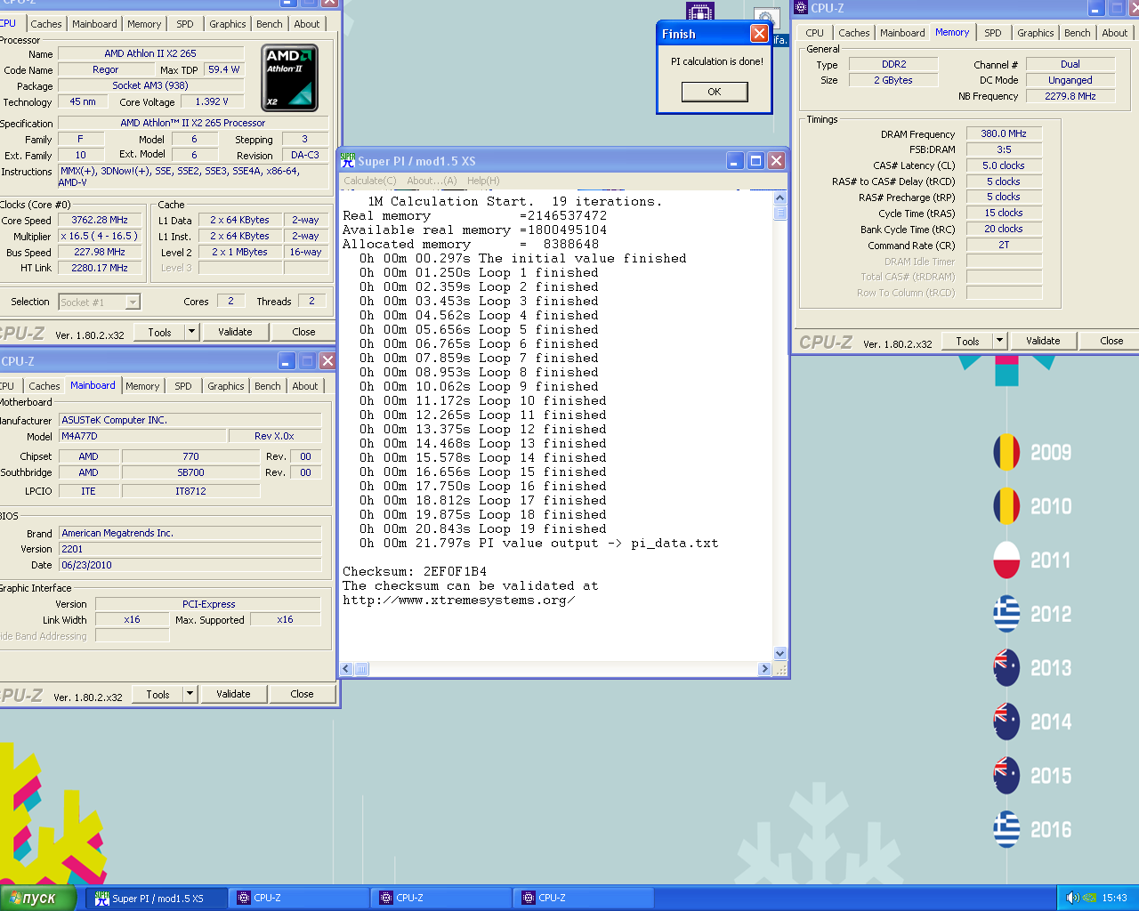The image size is (1139, 911).
Task: Click the checksum value 2EF0F1B4 text
Action: 455,571
